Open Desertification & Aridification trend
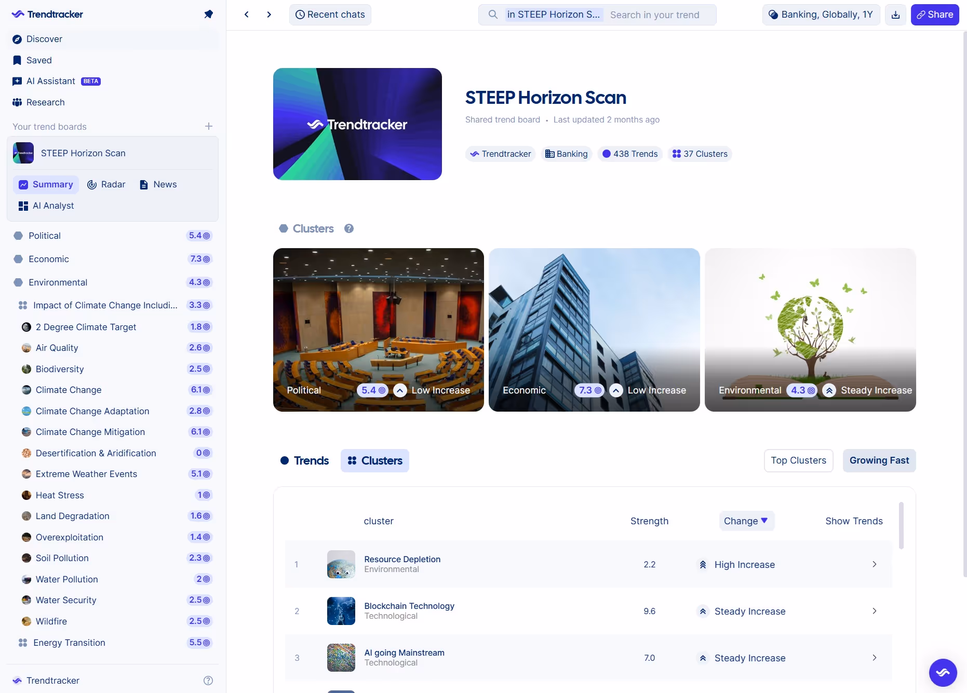The image size is (967, 693). click(113, 453)
